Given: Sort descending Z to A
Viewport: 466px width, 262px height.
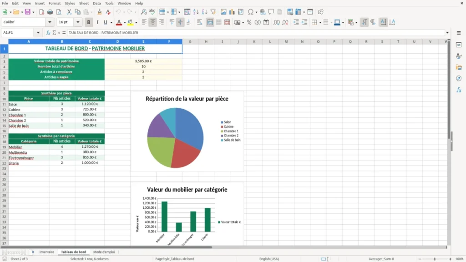Looking at the screenshot, I should [x=204, y=12].
